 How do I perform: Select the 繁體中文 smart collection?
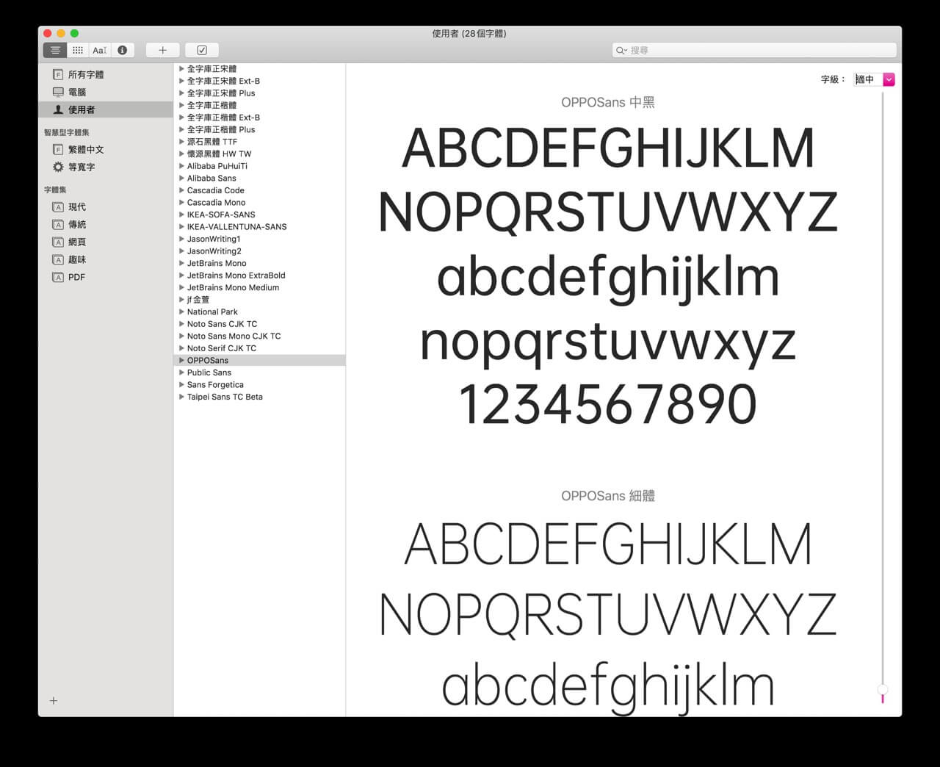85,149
